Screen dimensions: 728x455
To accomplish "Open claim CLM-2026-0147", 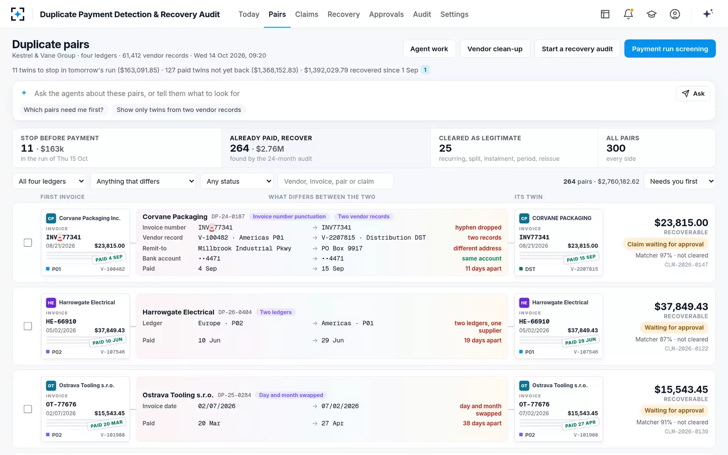I will [686, 264].
